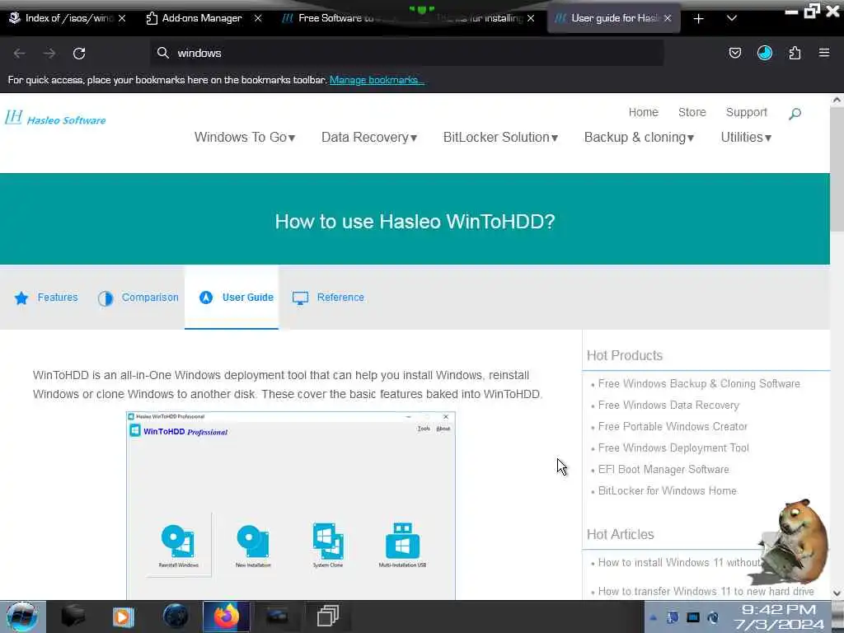Click the site search magnifier icon
Viewport: 844px width, 633px height.
[795, 114]
